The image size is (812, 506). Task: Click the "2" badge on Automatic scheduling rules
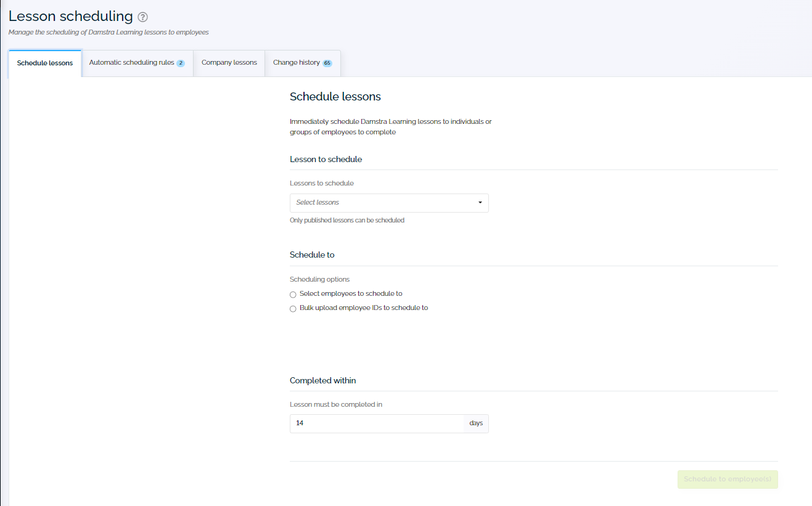182,62
